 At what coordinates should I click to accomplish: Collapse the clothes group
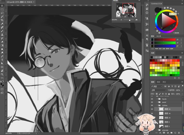(157, 105)
